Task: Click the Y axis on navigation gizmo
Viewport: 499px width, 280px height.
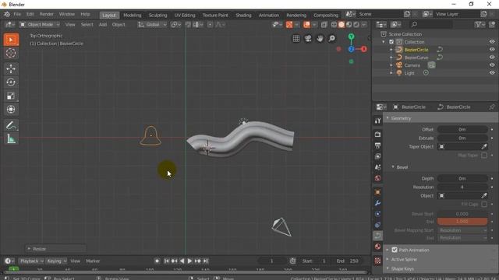Action: [351, 37]
